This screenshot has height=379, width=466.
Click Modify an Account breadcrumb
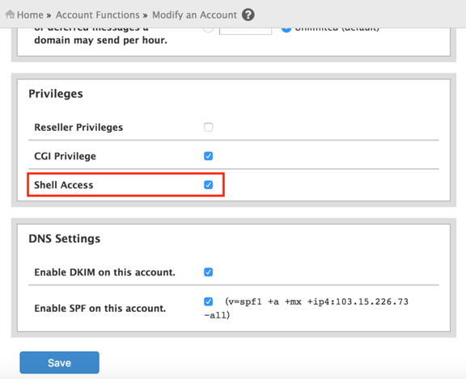point(194,15)
